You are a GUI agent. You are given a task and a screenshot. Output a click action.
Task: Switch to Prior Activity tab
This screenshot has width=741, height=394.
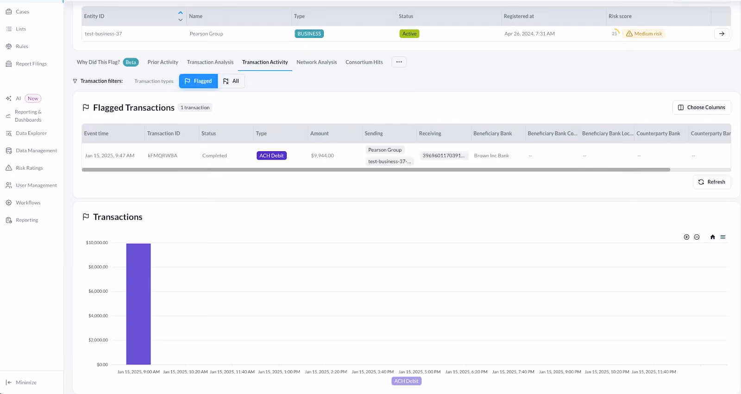(163, 62)
